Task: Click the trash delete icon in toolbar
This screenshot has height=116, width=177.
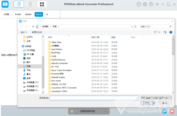Action: pos(30,4)
